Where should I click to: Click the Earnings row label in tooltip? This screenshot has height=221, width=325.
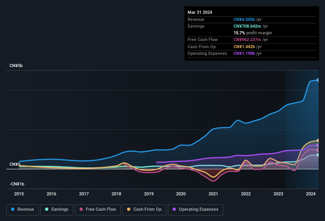click(x=196, y=26)
